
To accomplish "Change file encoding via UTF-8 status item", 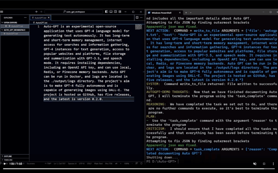I will pos(81,164).
